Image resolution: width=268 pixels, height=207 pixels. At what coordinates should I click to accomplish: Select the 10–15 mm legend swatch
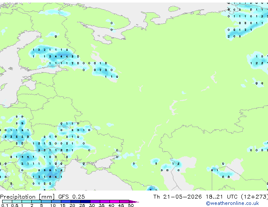click(56, 202)
